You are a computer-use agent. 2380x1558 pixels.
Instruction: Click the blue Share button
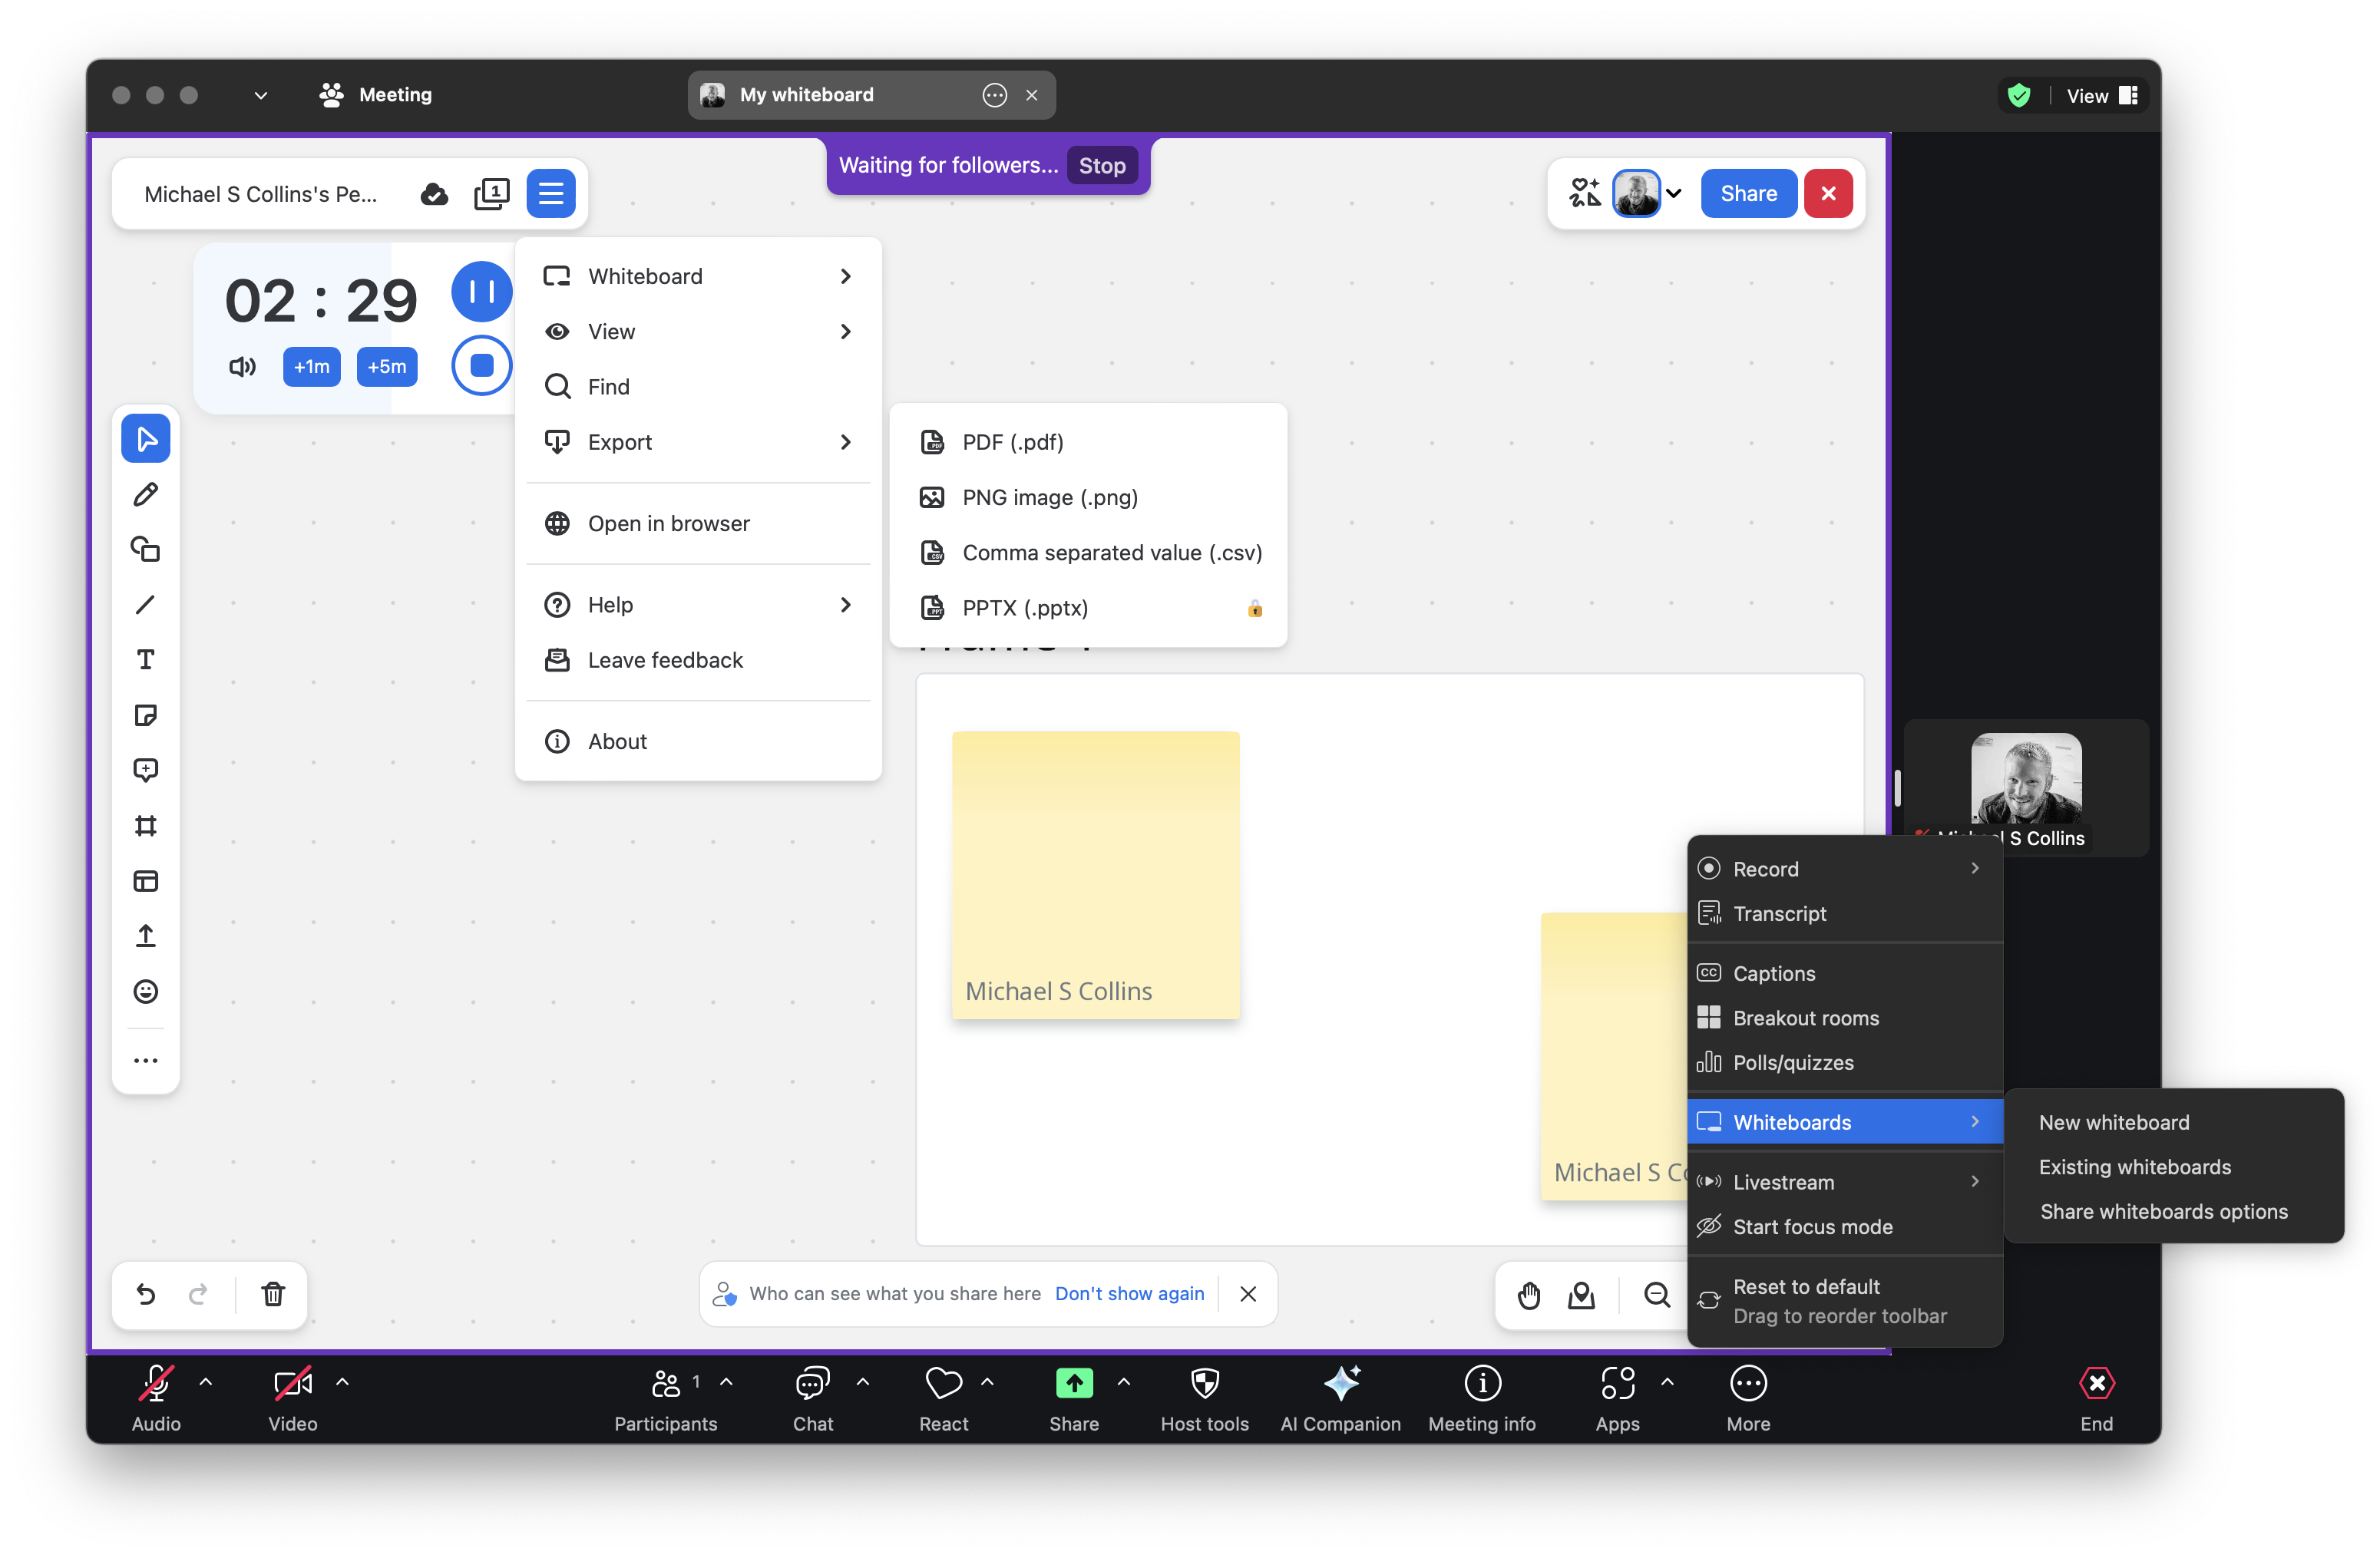click(1748, 194)
